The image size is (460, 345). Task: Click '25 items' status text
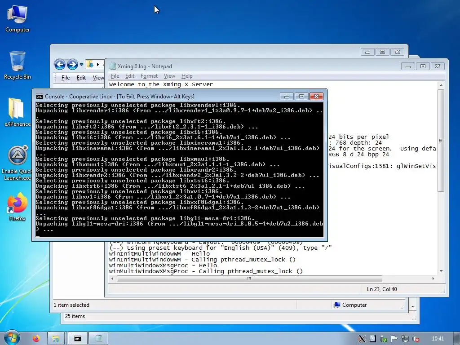[x=75, y=316]
